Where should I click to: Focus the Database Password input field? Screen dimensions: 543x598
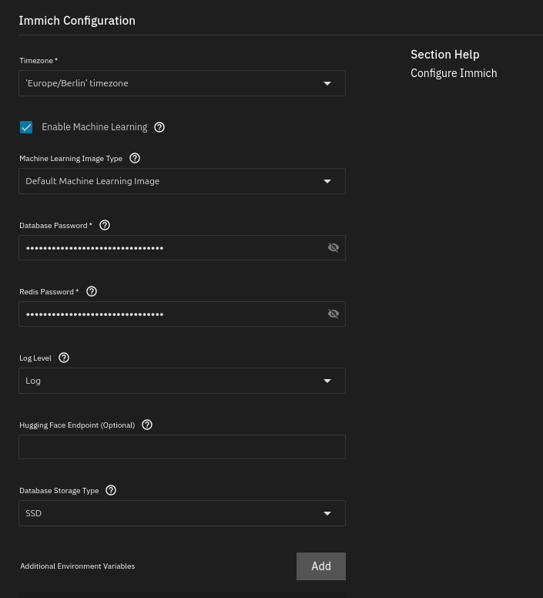click(x=169, y=247)
